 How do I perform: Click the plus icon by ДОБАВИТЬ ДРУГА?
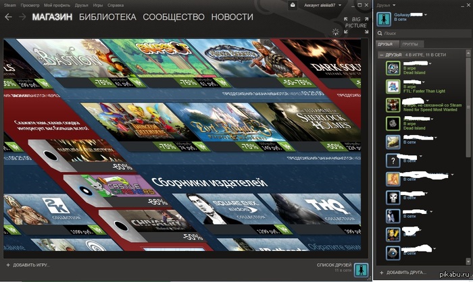pyautogui.click(x=382, y=273)
